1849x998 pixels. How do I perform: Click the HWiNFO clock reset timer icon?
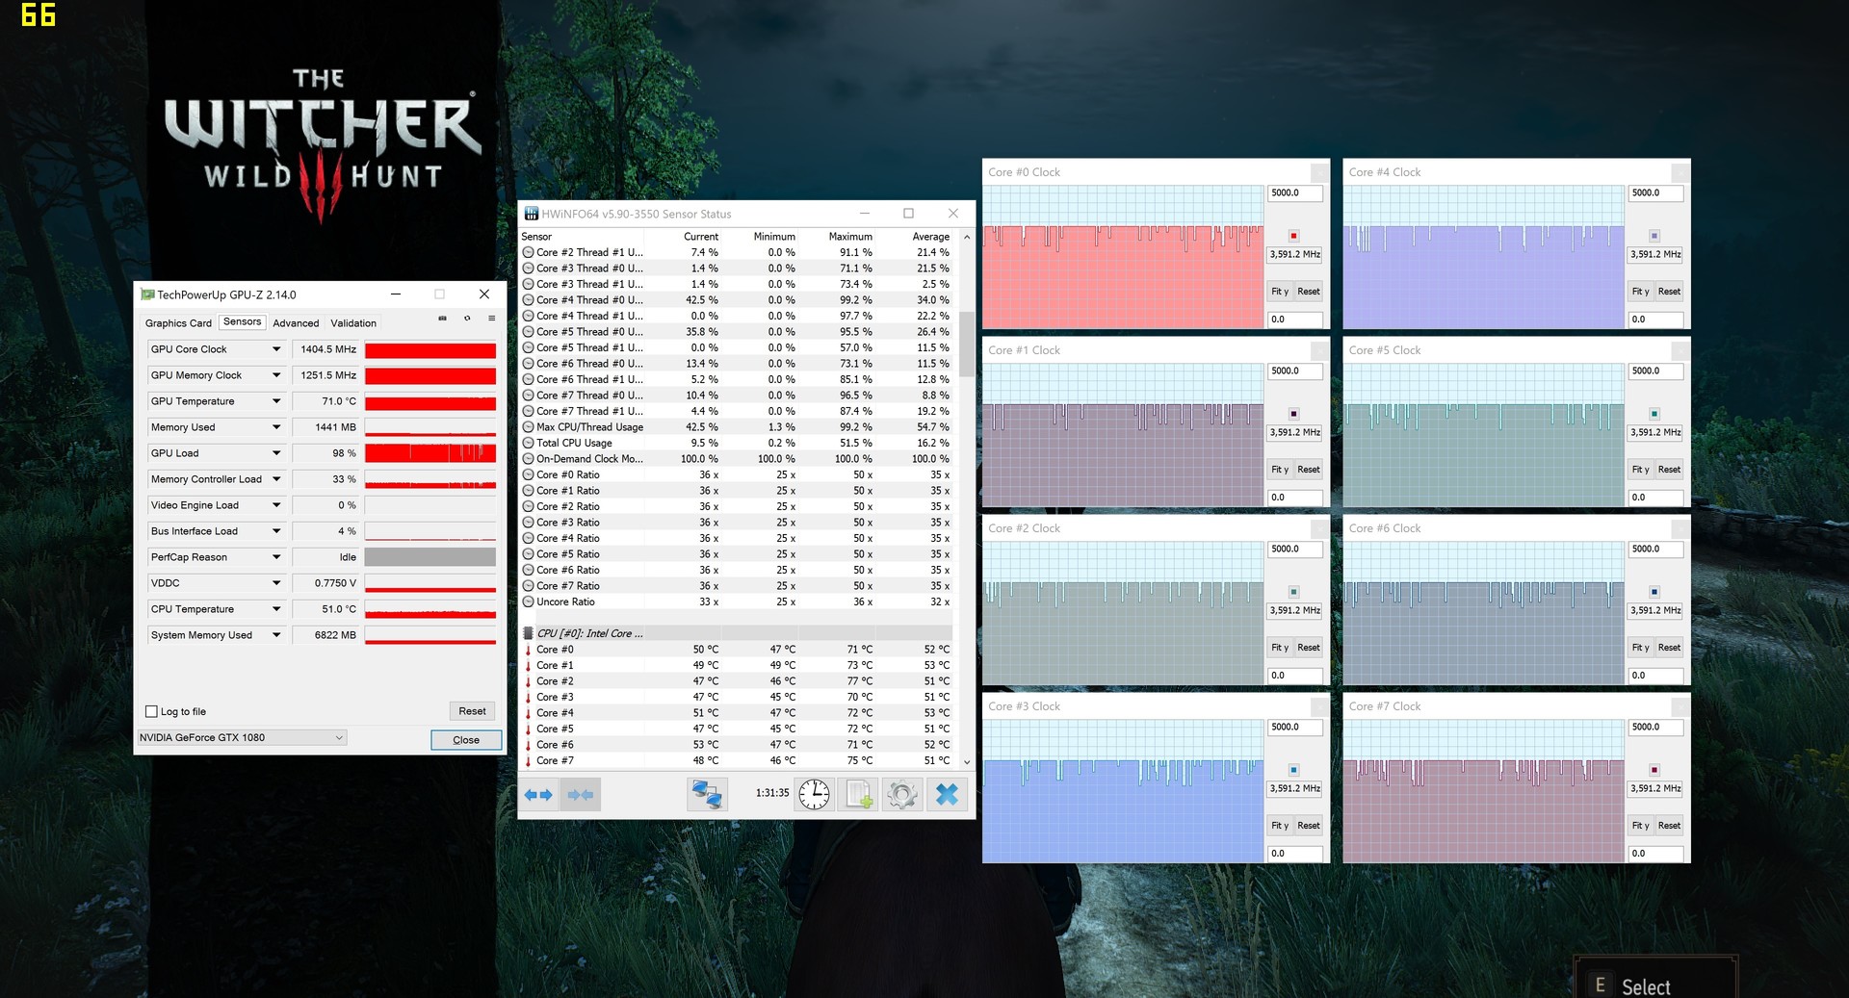(814, 795)
